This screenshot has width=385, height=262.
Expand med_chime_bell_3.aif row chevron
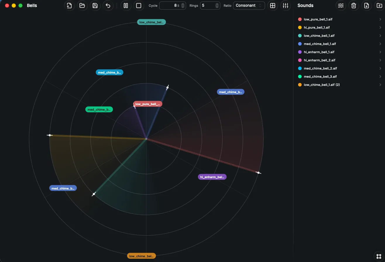point(380,77)
